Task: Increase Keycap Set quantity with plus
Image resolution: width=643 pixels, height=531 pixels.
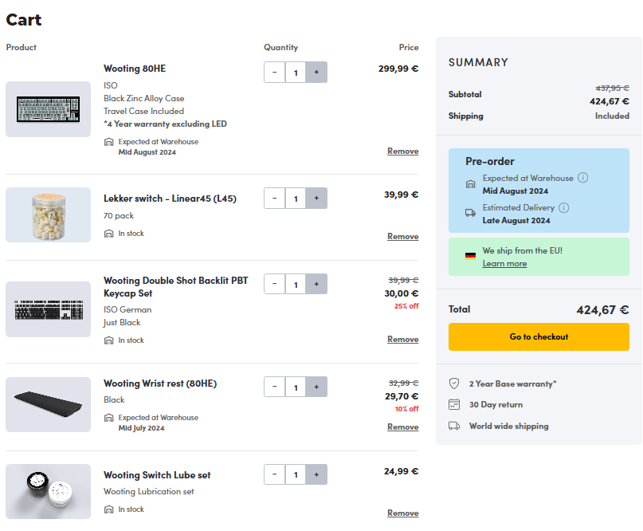Action: (x=316, y=285)
